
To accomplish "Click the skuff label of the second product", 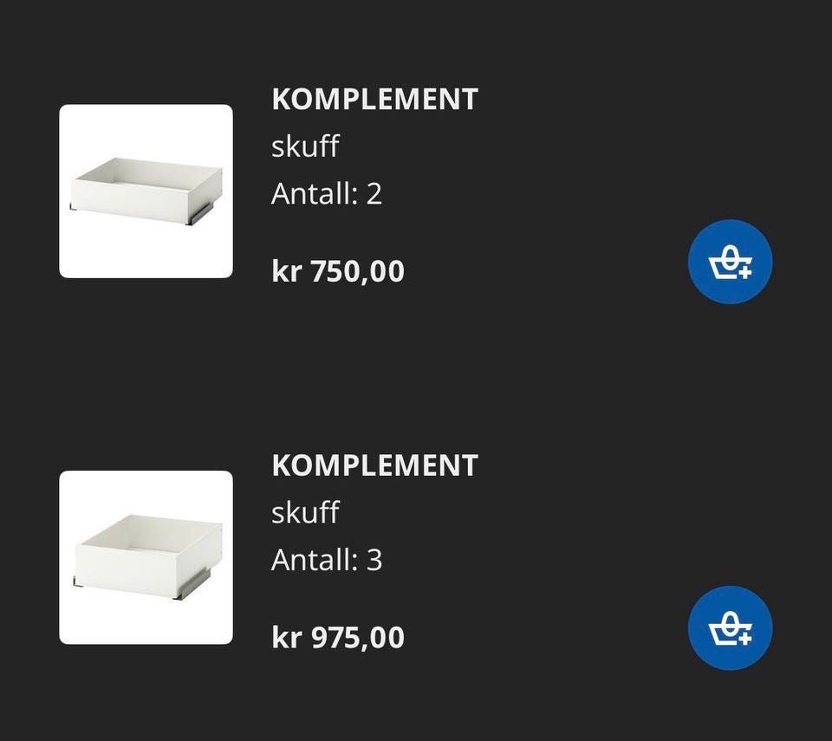I will [x=305, y=512].
